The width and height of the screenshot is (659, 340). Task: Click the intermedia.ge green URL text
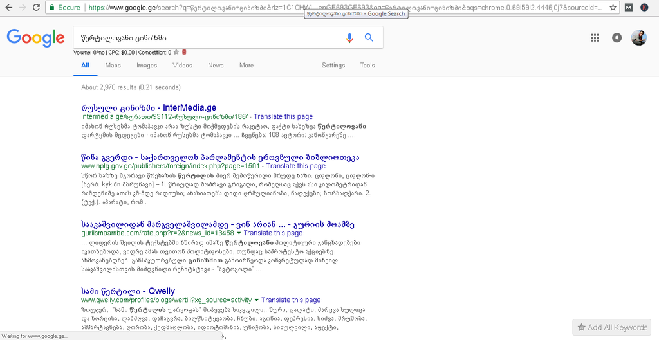[164, 117]
